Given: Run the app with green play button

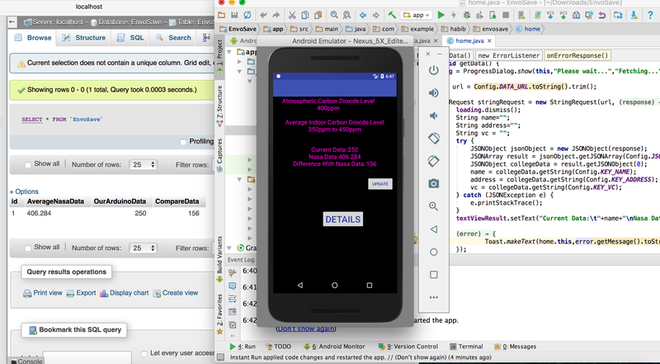Looking at the screenshot, I should tap(441, 15).
